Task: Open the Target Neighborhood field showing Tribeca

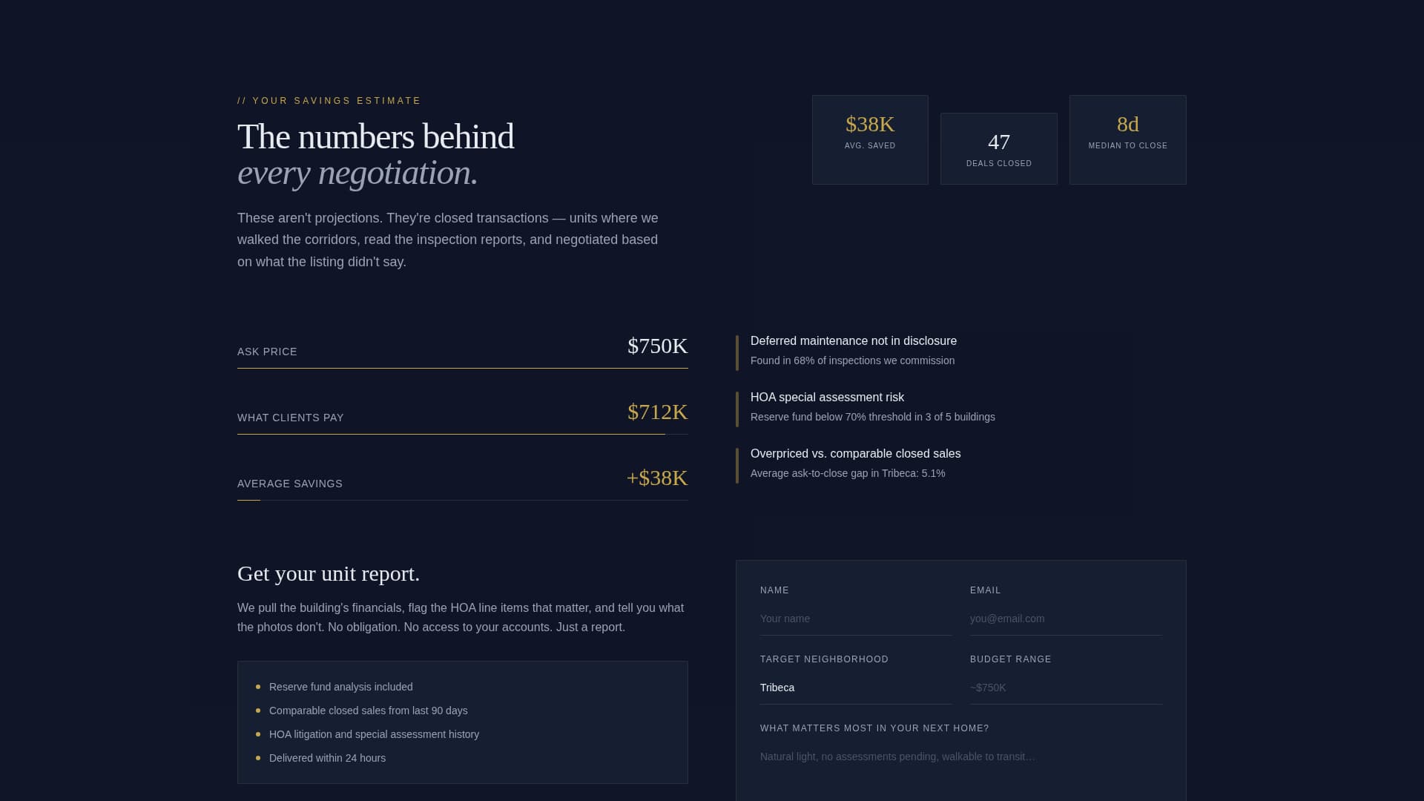Action: click(x=855, y=688)
